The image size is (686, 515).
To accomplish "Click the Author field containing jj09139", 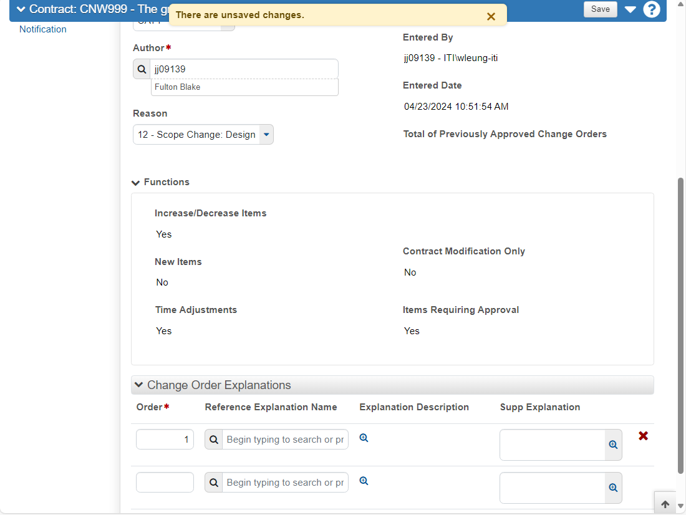I will point(244,69).
